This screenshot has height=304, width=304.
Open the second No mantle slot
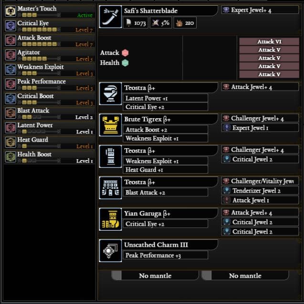pos(245,275)
